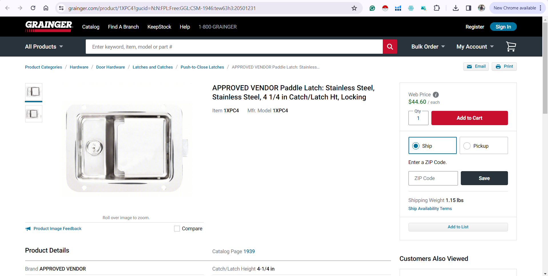The height and width of the screenshot is (276, 548).
Task: Open Ship Availability Terms link
Action: coord(430,209)
